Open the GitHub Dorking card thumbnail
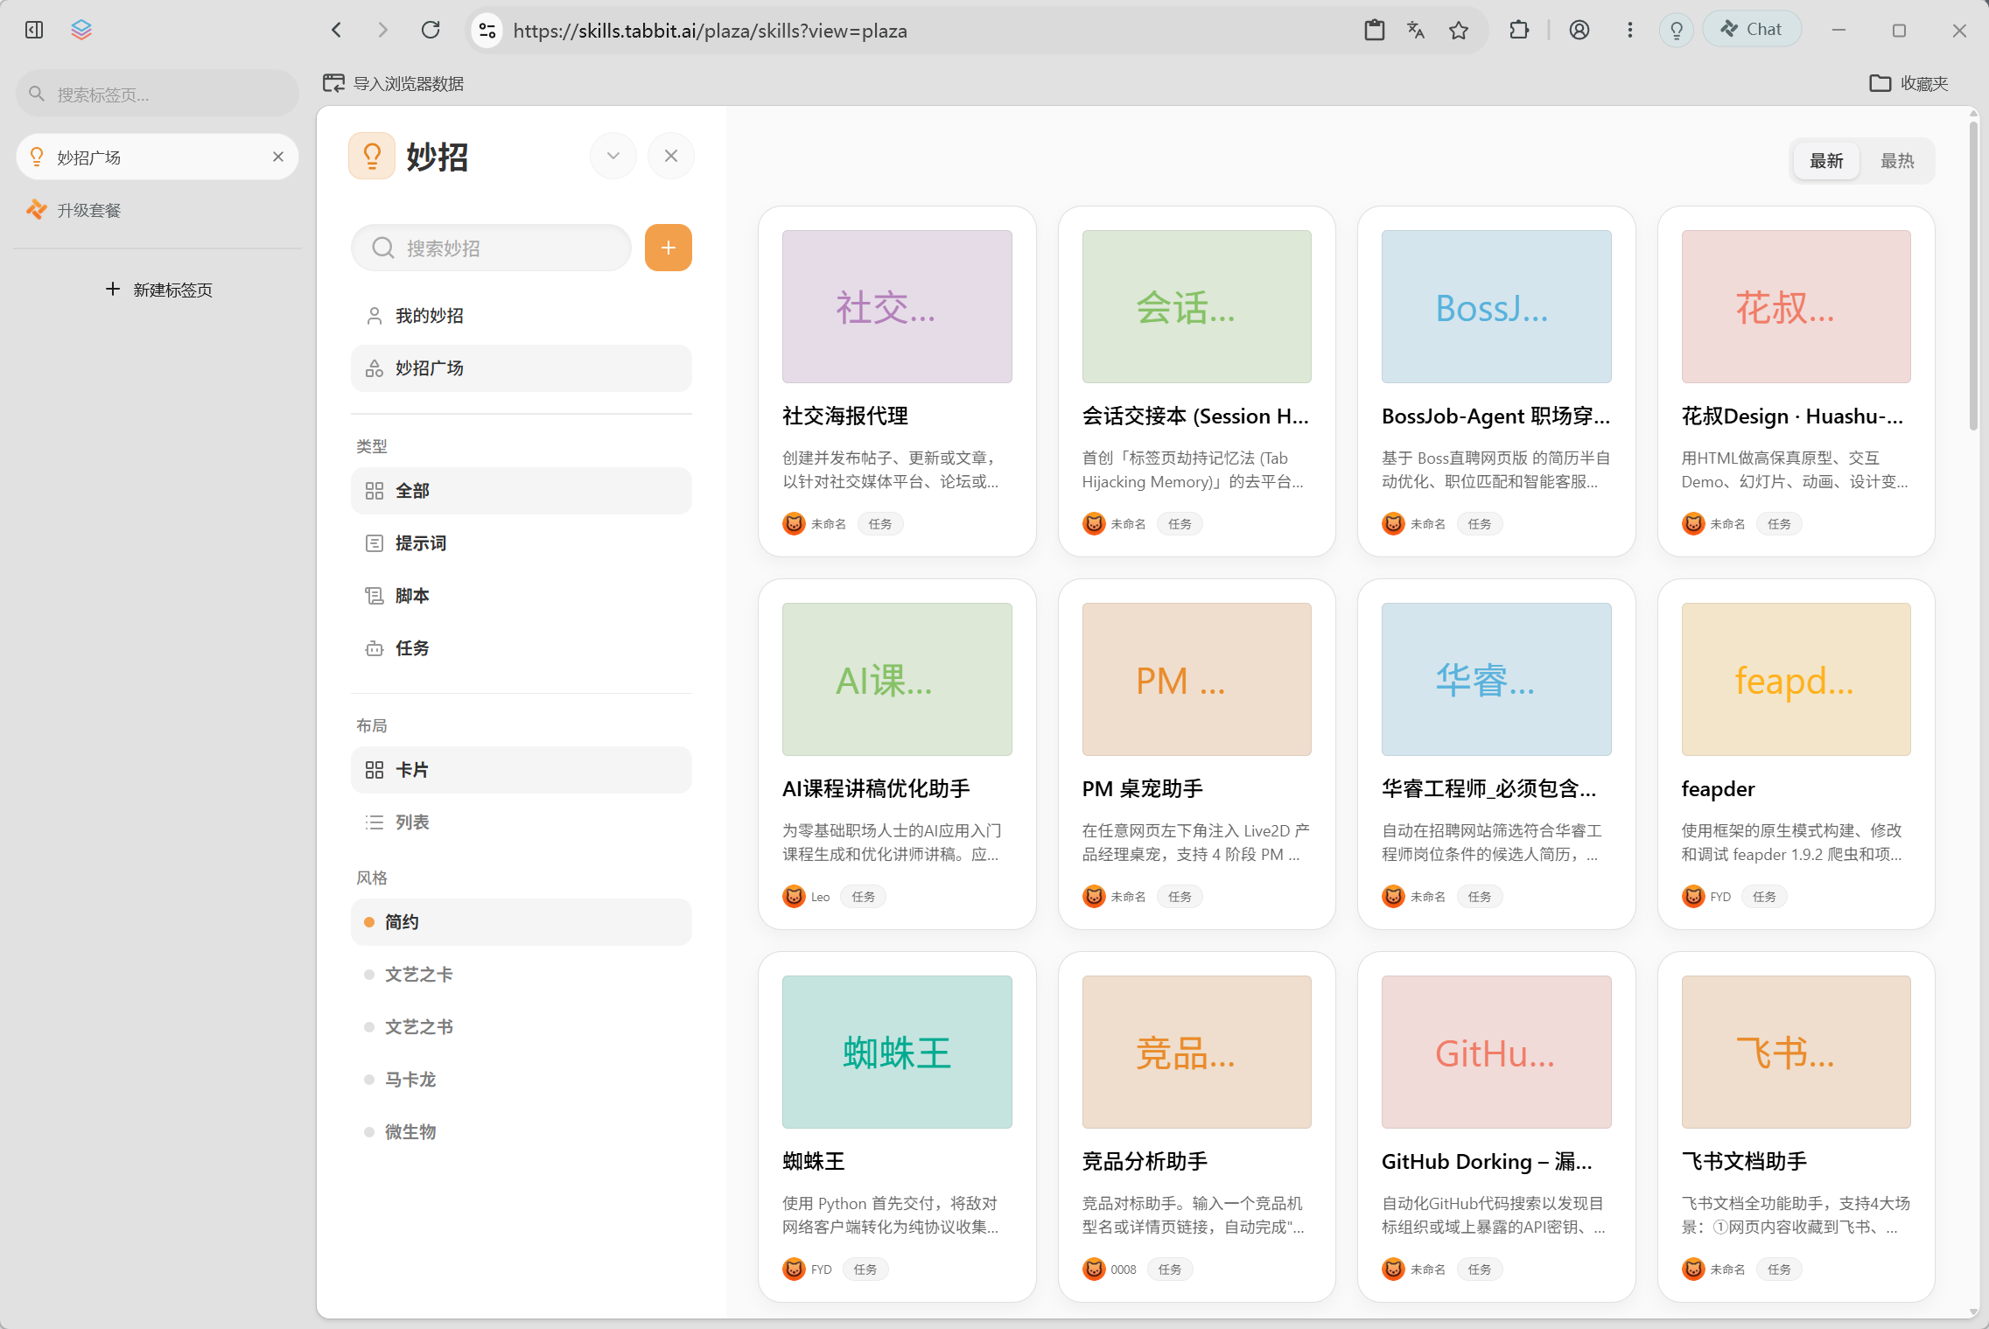1989x1329 pixels. pos(1496,1052)
